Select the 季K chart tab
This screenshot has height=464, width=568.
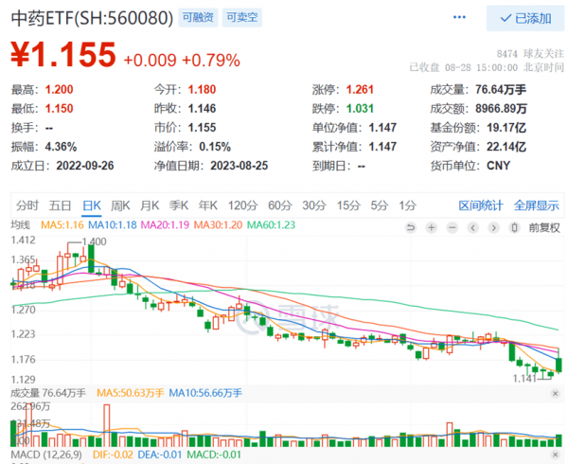click(179, 205)
